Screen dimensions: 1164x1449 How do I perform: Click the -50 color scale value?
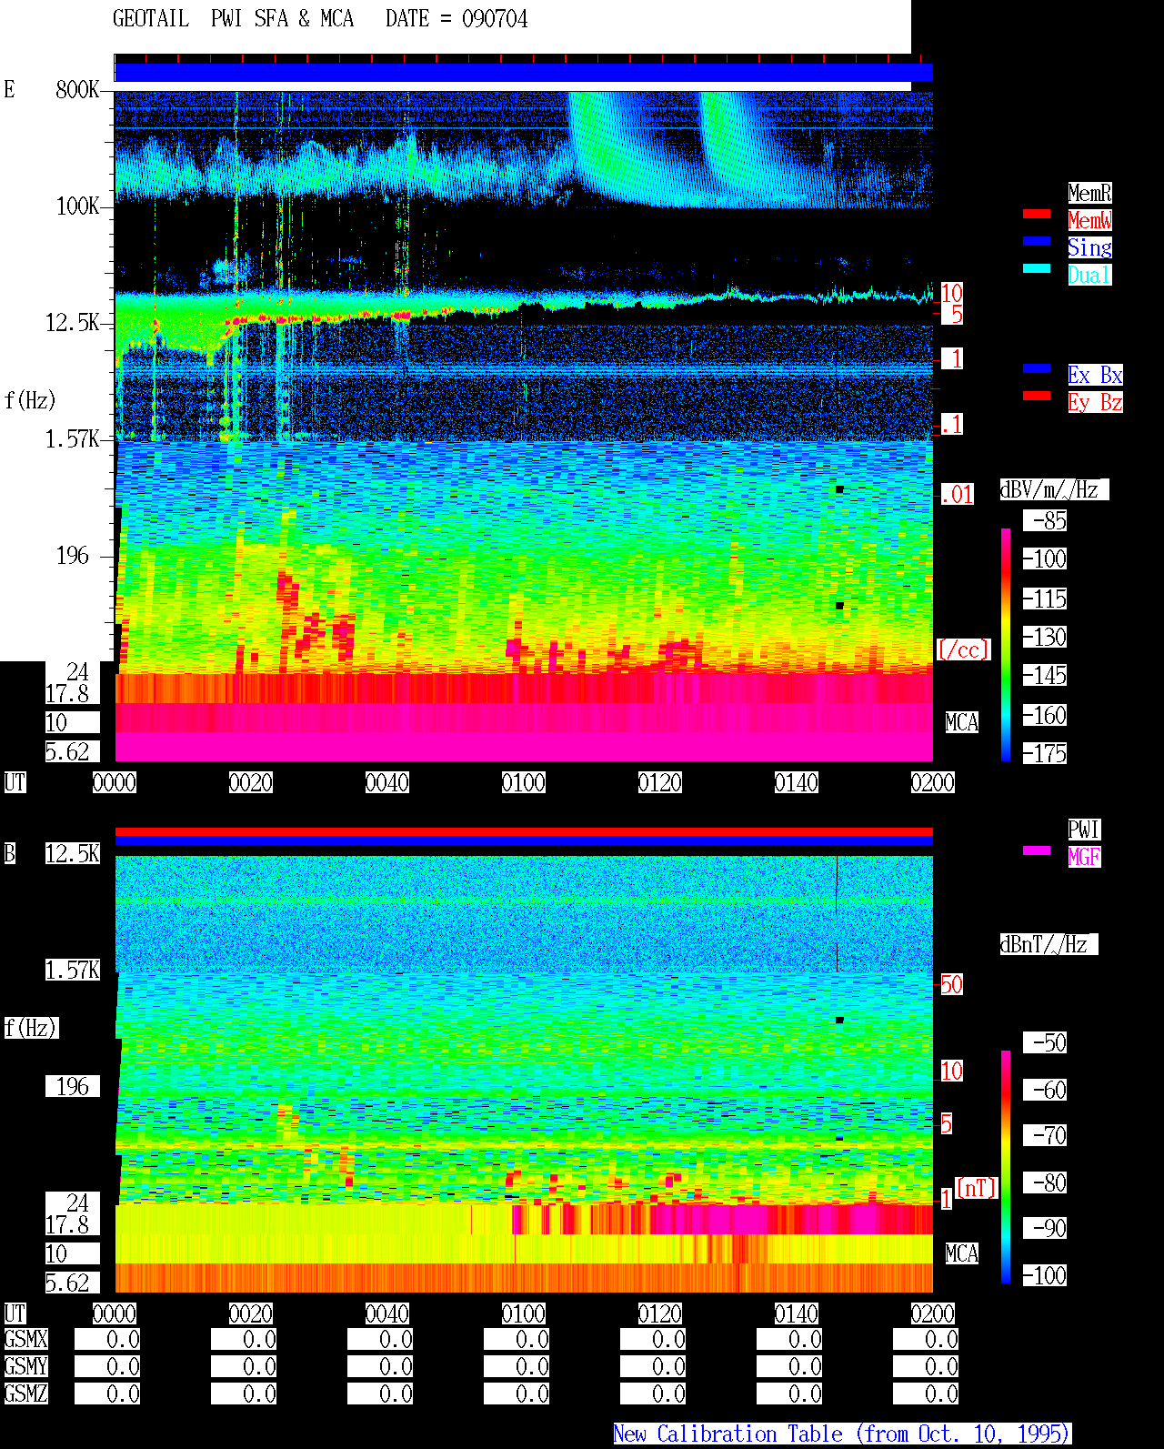pyautogui.click(x=1045, y=1042)
